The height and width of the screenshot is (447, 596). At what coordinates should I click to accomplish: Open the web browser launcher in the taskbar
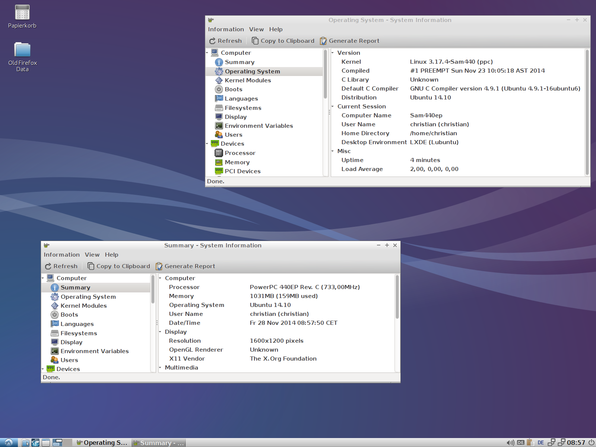(x=35, y=443)
